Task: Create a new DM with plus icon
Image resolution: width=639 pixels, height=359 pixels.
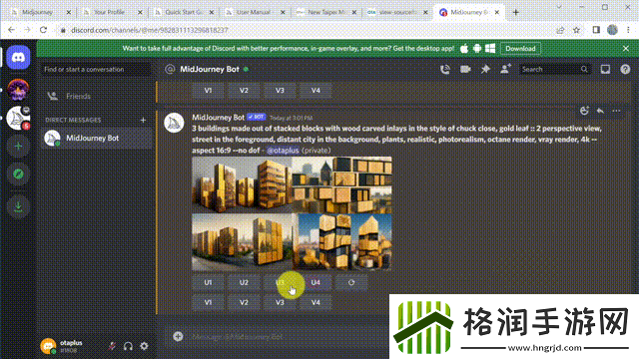Action: pyautogui.click(x=143, y=120)
